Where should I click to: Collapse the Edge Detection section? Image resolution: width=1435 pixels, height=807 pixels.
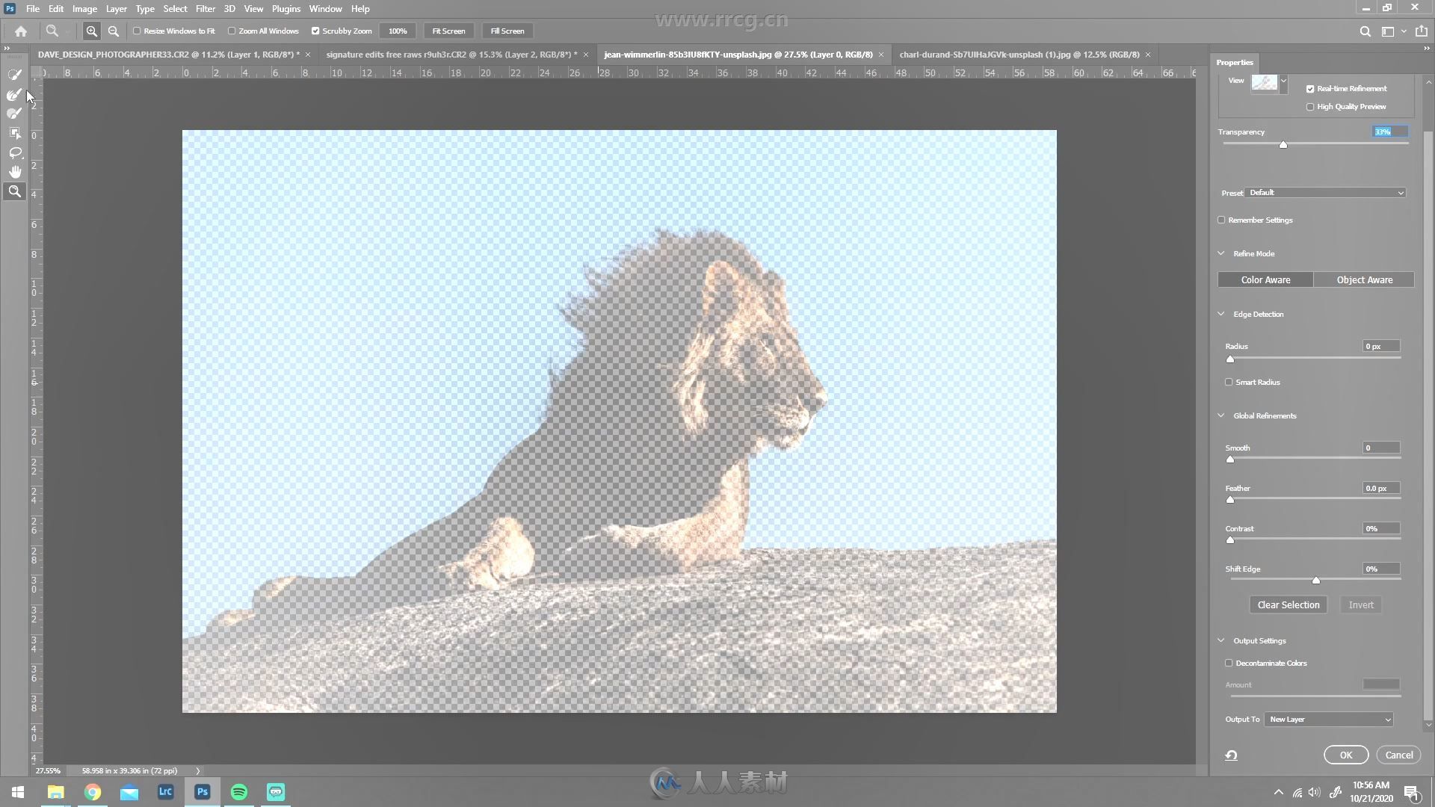pyautogui.click(x=1221, y=315)
